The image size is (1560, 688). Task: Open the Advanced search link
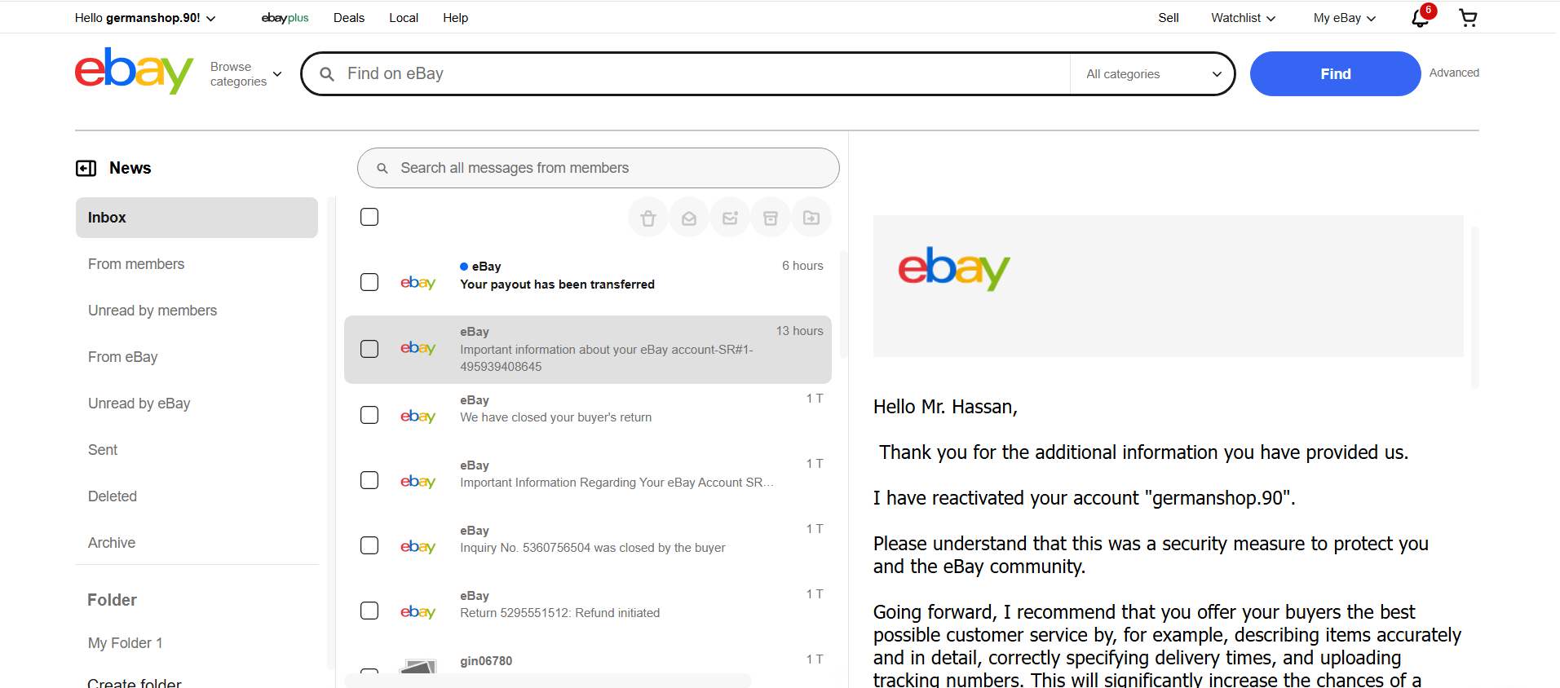[x=1453, y=73]
